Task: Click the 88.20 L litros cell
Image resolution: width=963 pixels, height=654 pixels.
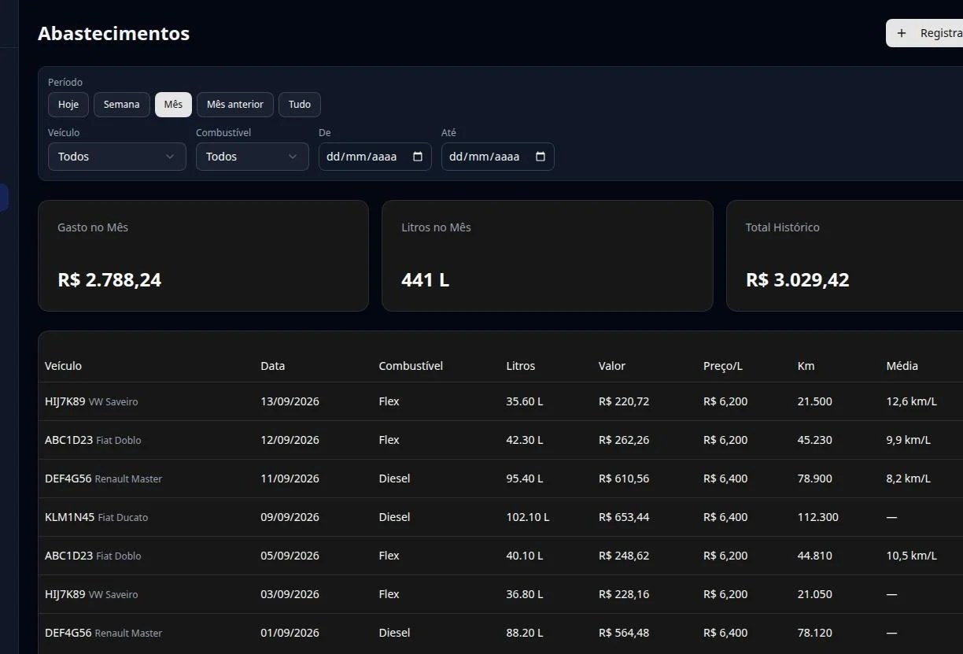Action: [x=525, y=633]
